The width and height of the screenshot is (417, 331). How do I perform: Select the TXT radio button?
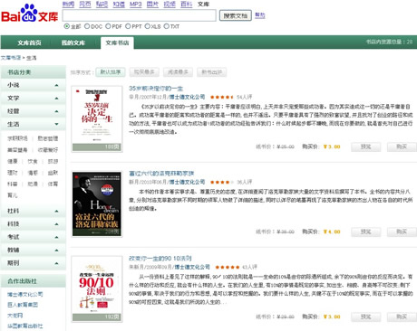166,26
